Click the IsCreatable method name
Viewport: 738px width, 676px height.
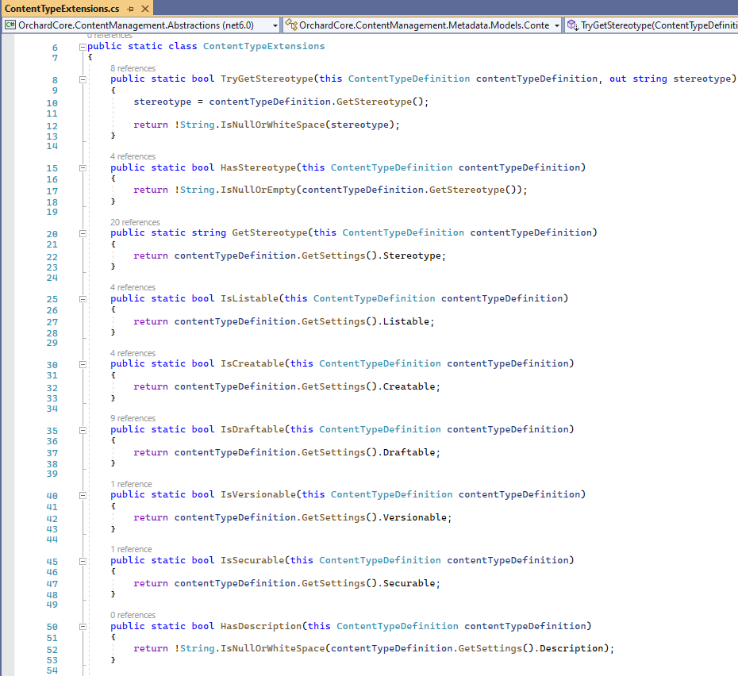tap(252, 363)
